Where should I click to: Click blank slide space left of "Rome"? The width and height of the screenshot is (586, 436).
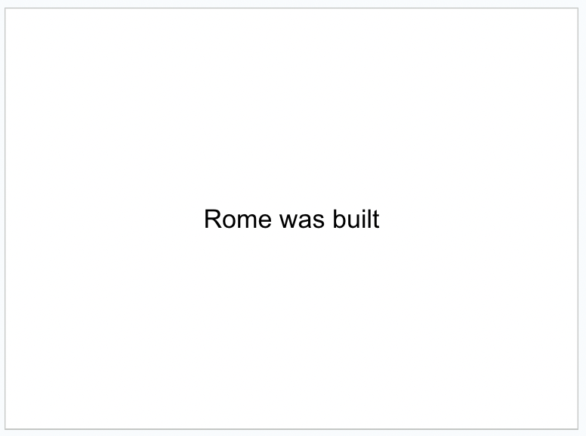pos(105,219)
